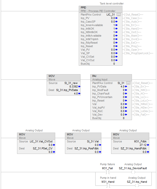Click the M31_Fail pump failure contact
The width and height of the screenshot is (157, 189).
click(x=108, y=172)
